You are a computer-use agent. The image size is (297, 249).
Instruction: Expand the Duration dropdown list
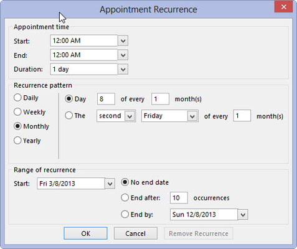point(123,69)
